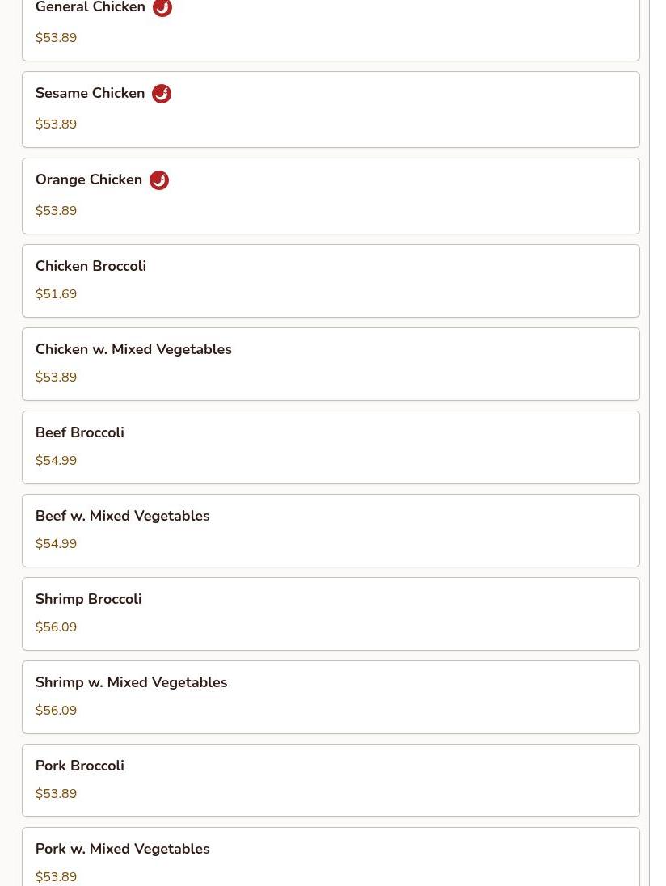Select the Sesame Chicken menu item
Viewport: 666px width, 886px height.
[x=331, y=109]
